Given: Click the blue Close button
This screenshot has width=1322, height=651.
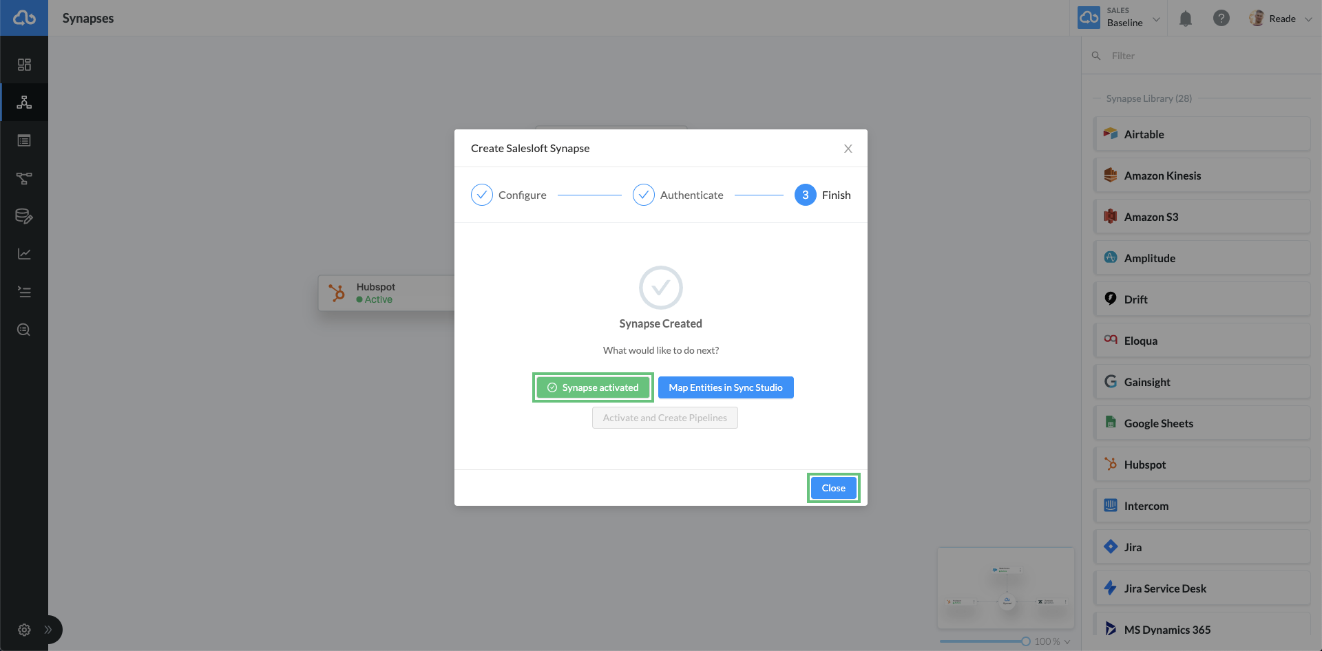Looking at the screenshot, I should coord(833,488).
